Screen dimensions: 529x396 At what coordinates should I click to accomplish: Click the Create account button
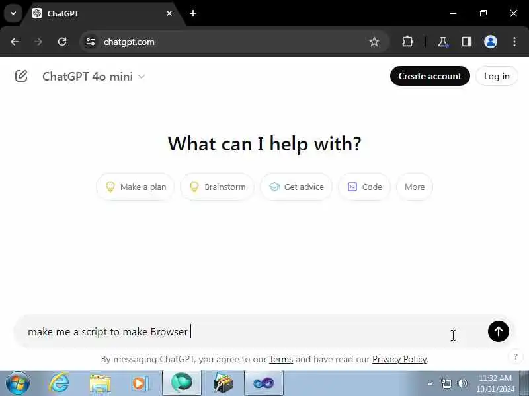click(x=430, y=76)
